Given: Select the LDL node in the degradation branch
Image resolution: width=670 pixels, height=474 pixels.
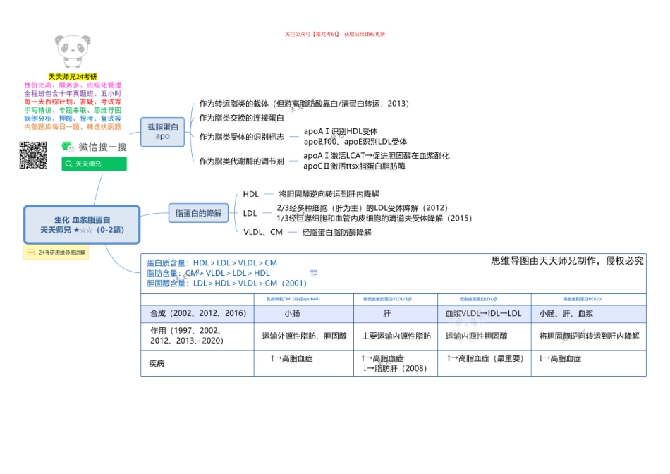Looking at the screenshot, I should [x=249, y=213].
